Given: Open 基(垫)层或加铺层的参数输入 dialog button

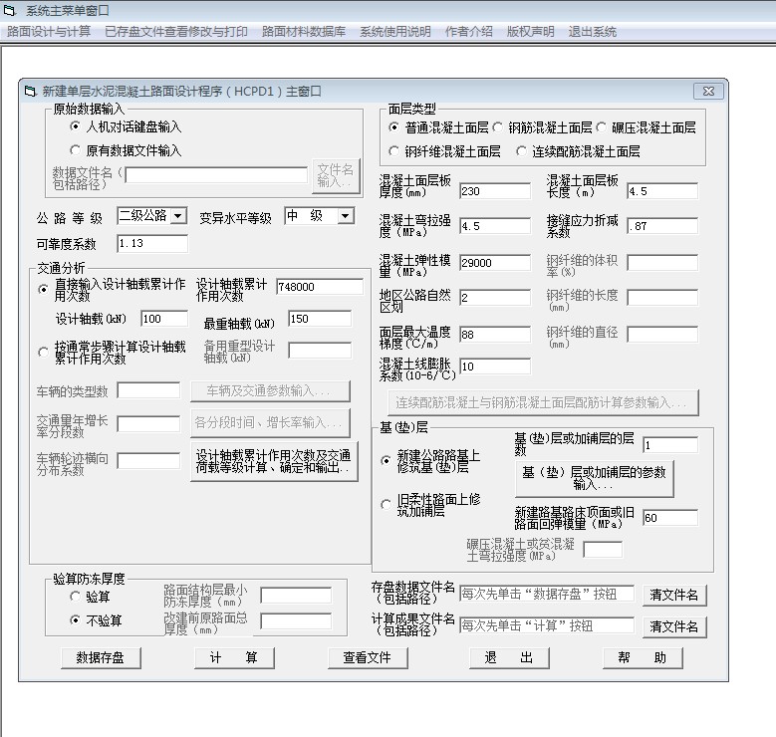Looking at the screenshot, I should (x=593, y=478).
